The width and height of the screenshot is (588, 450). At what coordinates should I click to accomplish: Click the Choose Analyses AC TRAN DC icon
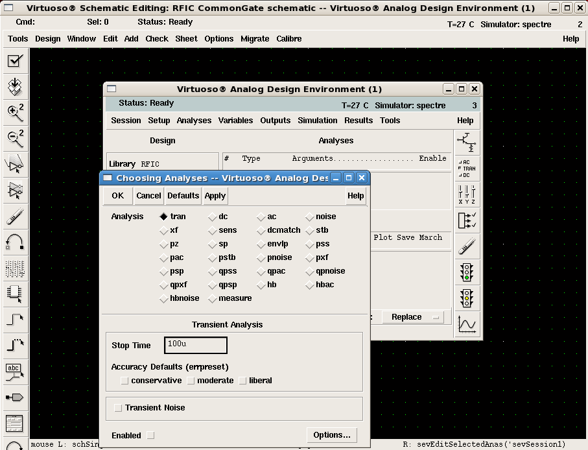467,169
